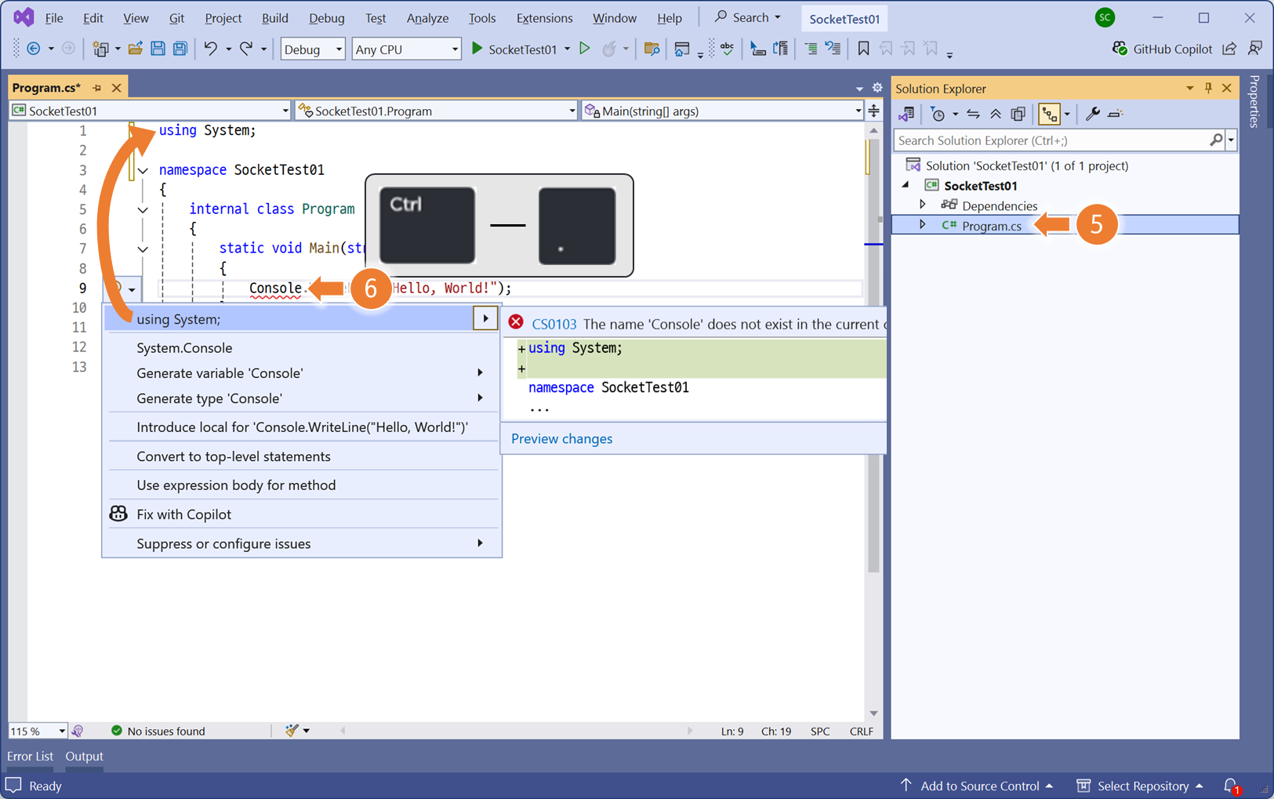1274x799 pixels.
Task: Click the spell checker abc icon
Action: pos(727,49)
